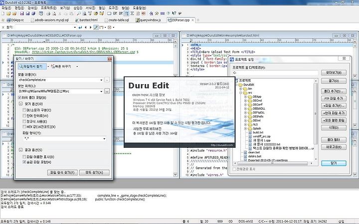This screenshot has width=359, height=224.
Task: Click the Refresh (새로고침) button
Action: point(334,147)
